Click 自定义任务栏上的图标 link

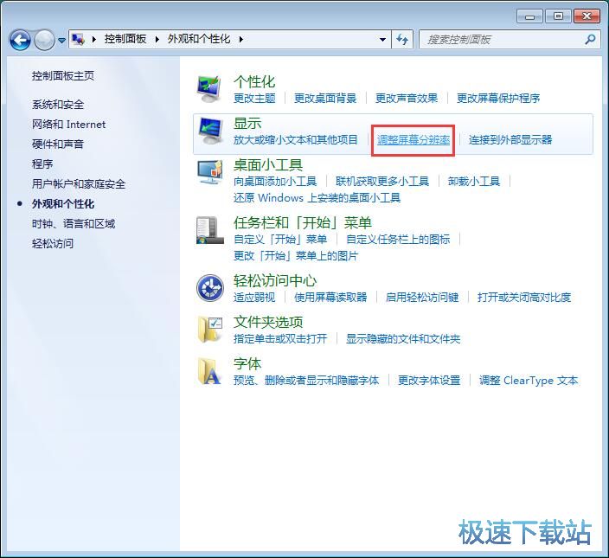(398, 239)
